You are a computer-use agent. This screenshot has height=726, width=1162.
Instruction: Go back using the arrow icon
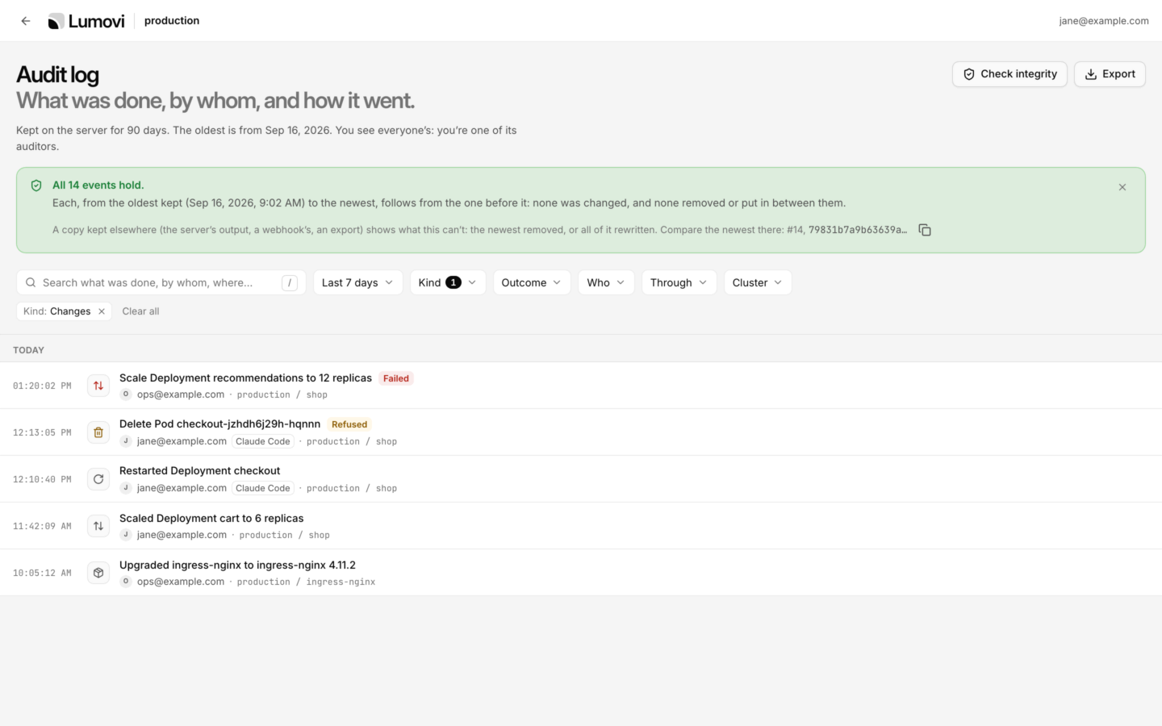coord(26,21)
